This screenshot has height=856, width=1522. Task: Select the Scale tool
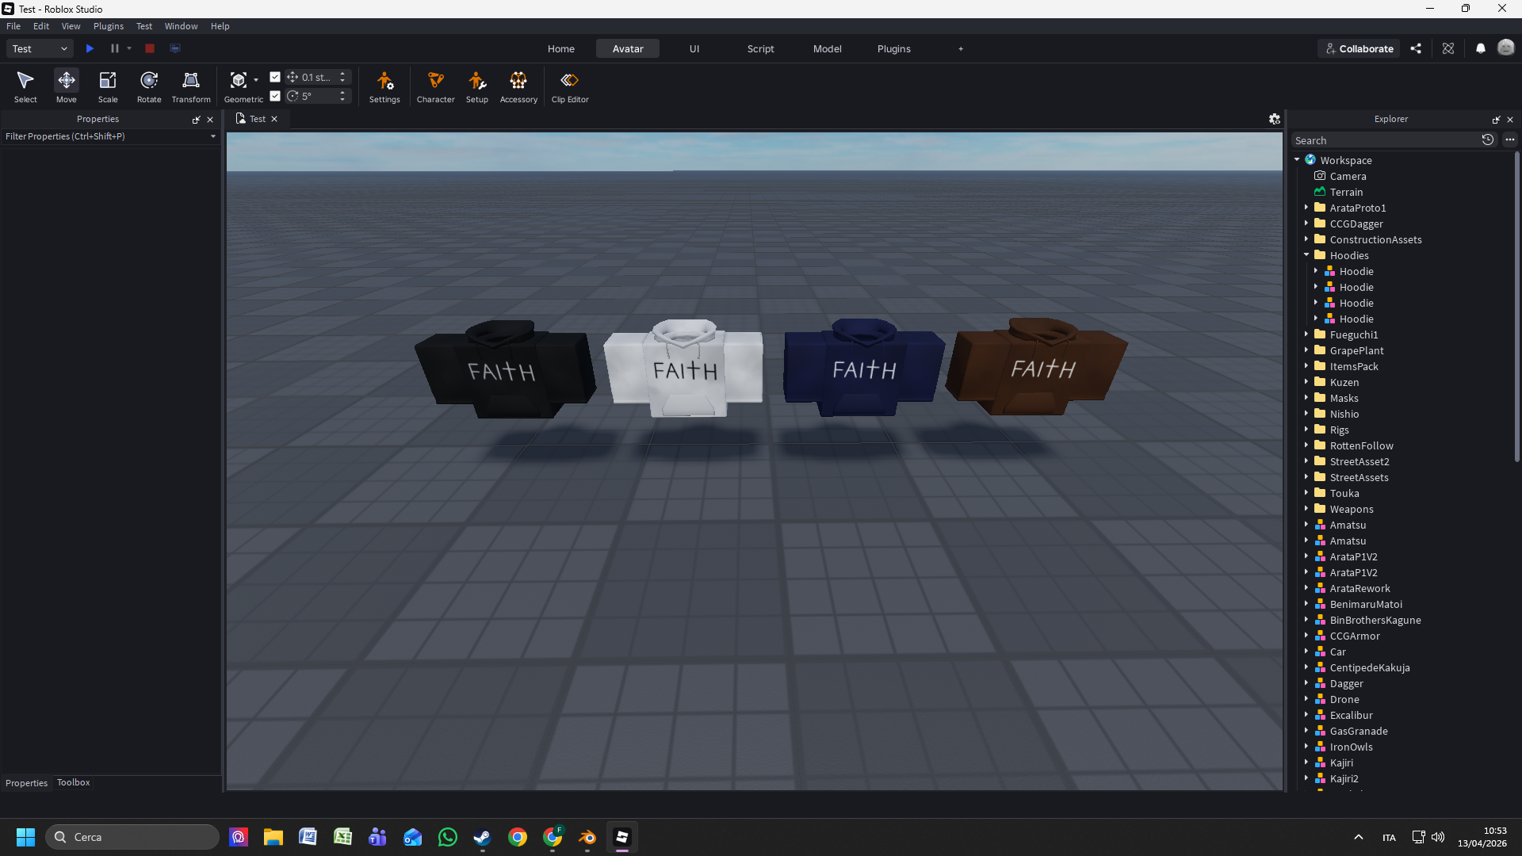(x=107, y=86)
